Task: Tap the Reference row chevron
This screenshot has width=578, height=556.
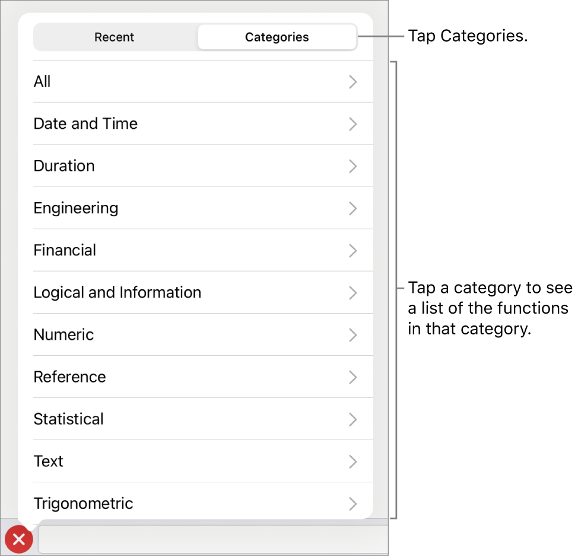Action: 353,377
